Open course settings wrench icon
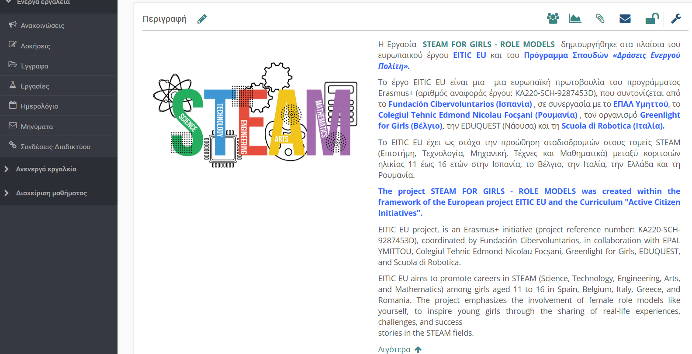This screenshot has height=354, width=692. coord(676,18)
